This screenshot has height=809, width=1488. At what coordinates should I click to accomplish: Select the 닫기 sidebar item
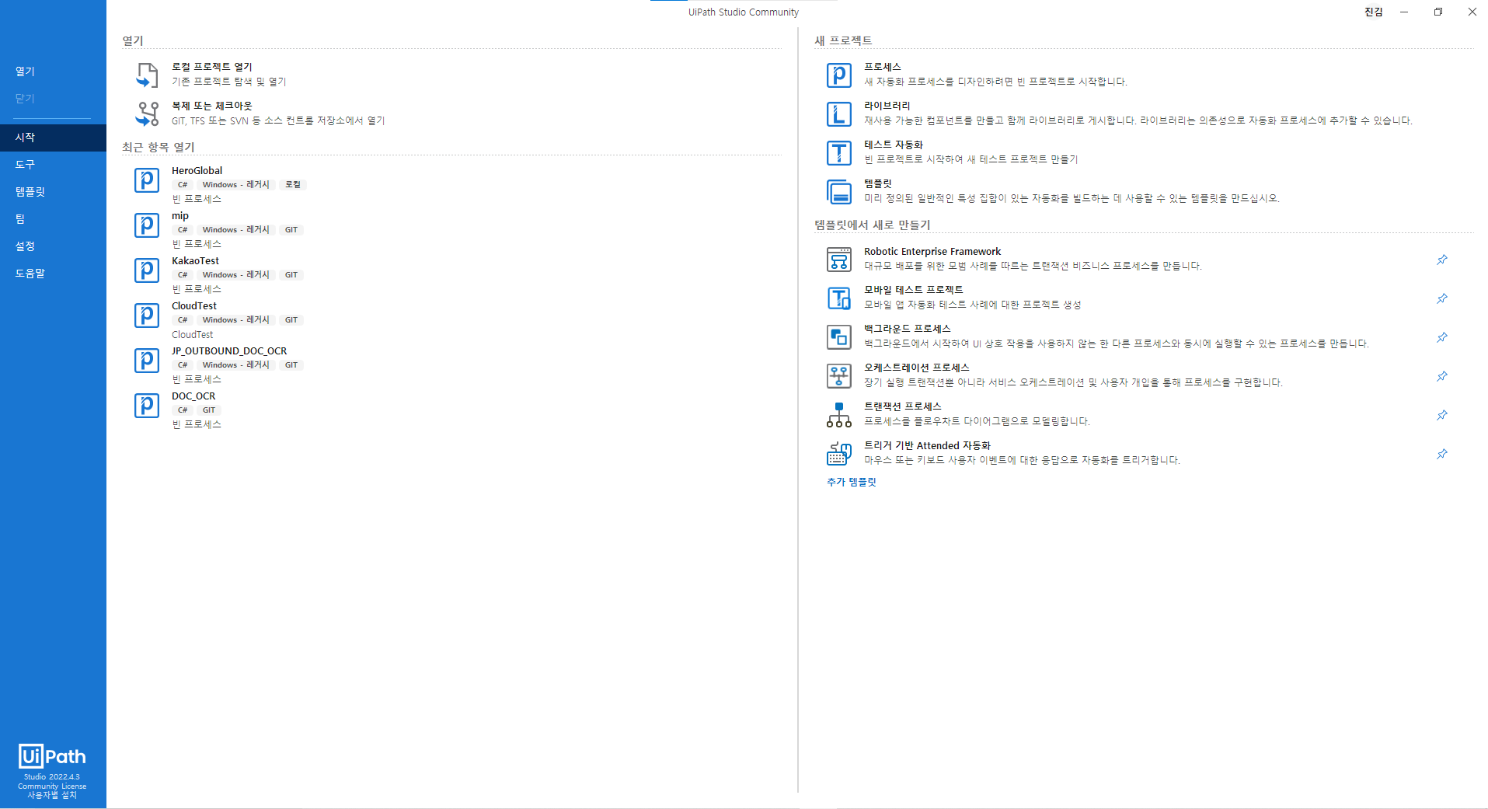[x=53, y=98]
